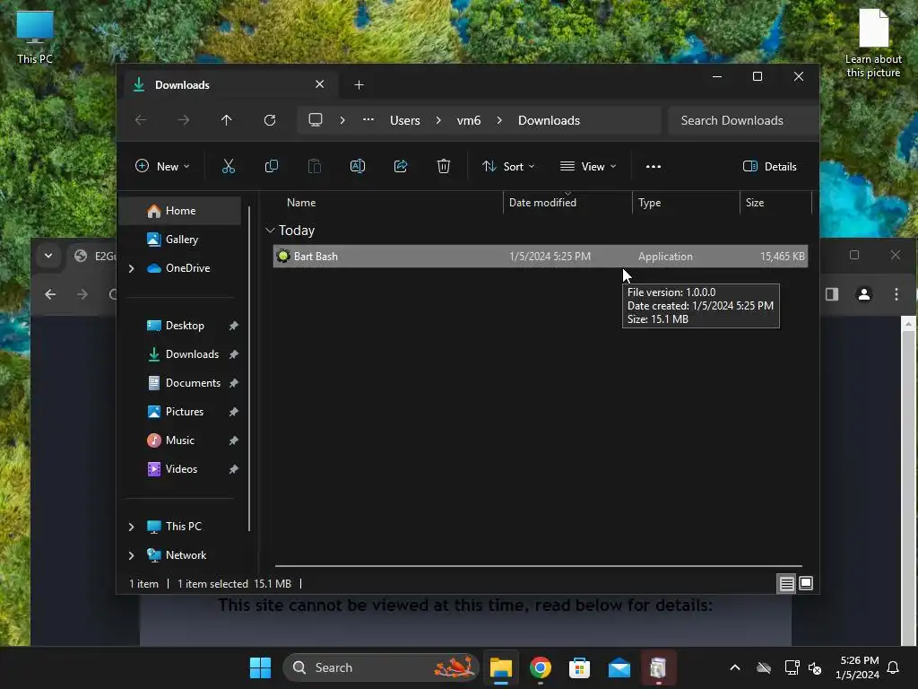Close the Downloads tab
Image resolution: width=918 pixels, height=689 pixels.
pos(320,84)
